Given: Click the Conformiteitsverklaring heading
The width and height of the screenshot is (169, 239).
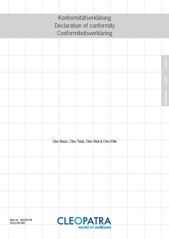Looking at the screenshot, I should (x=84, y=33).
